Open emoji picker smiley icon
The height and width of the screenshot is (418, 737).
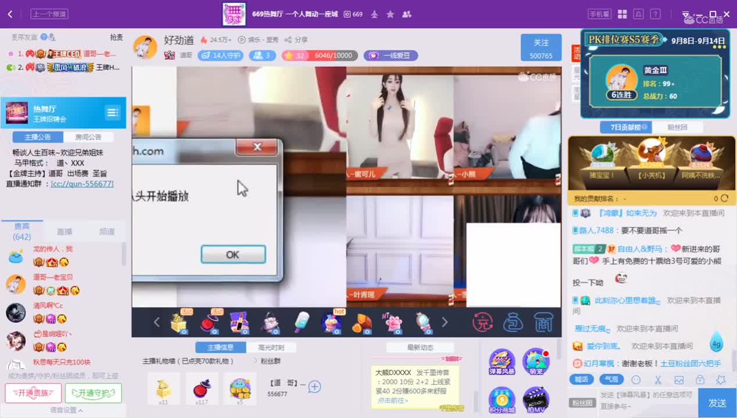[636, 380]
